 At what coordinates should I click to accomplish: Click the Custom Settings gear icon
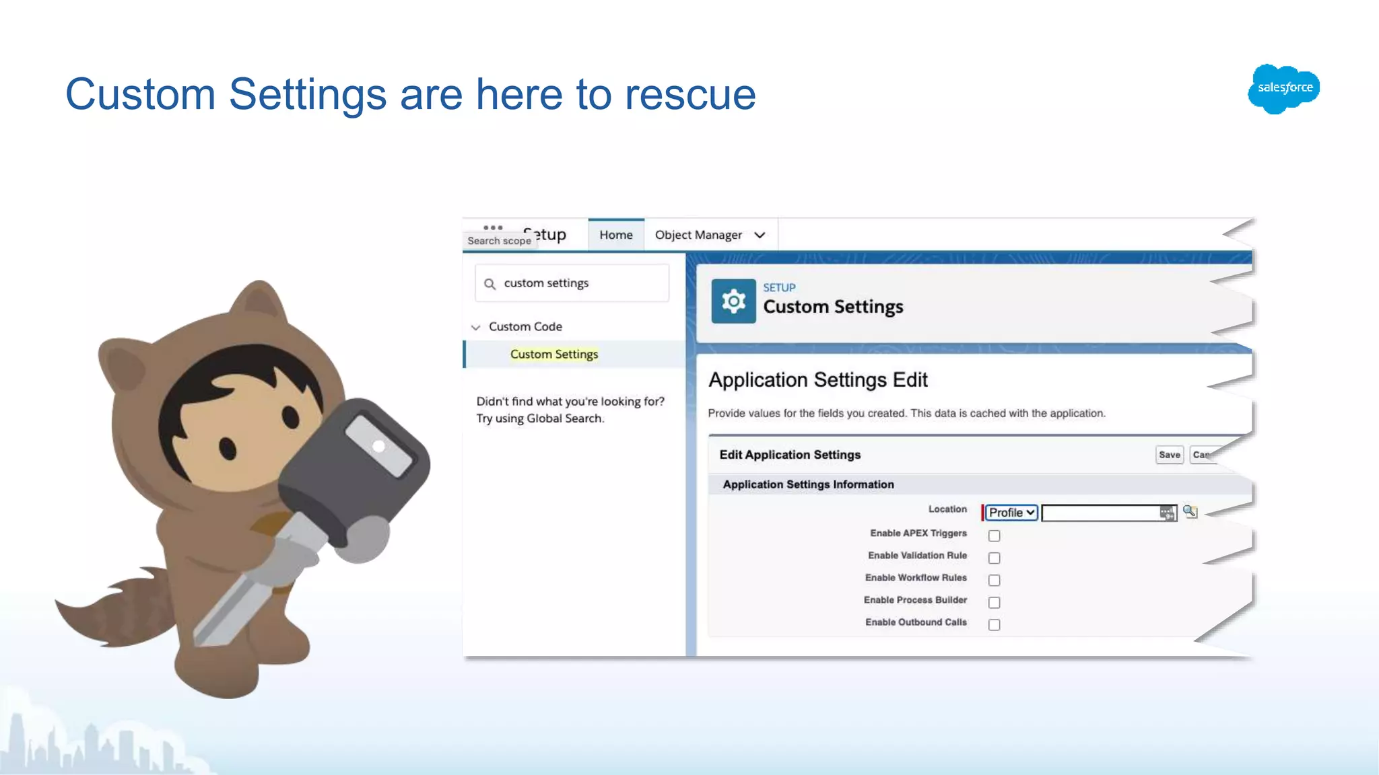733,301
